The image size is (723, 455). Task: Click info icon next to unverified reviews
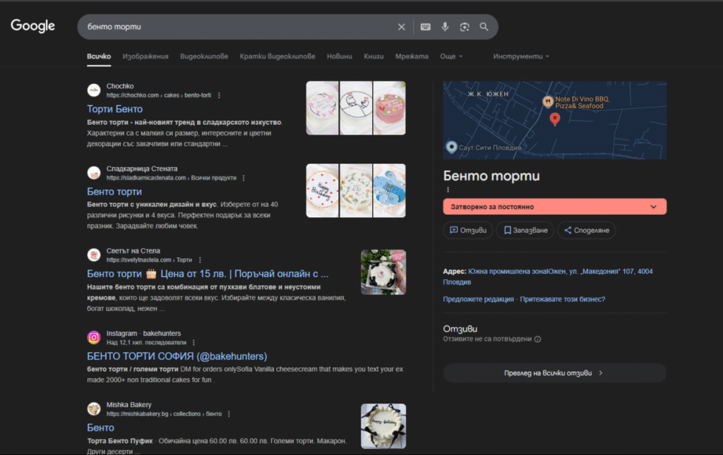coord(537,339)
